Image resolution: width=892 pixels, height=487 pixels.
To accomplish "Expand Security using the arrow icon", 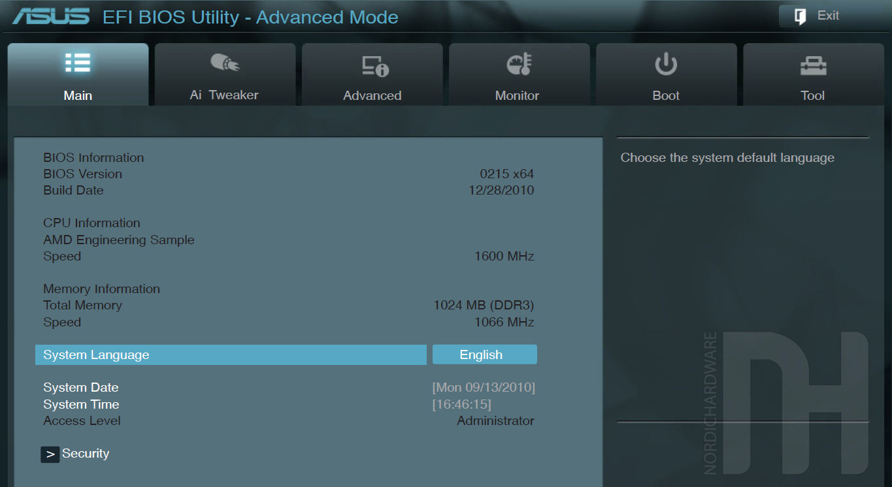I will pos(50,454).
